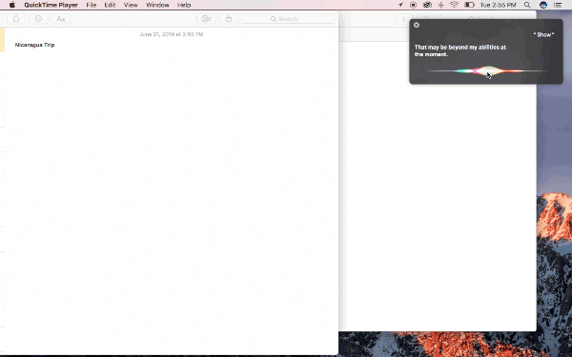Close the Siri panel
This screenshot has width=572, height=357.
(417, 25)
